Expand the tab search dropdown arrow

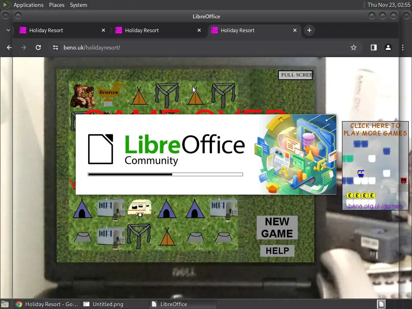(x=8, y=30)
